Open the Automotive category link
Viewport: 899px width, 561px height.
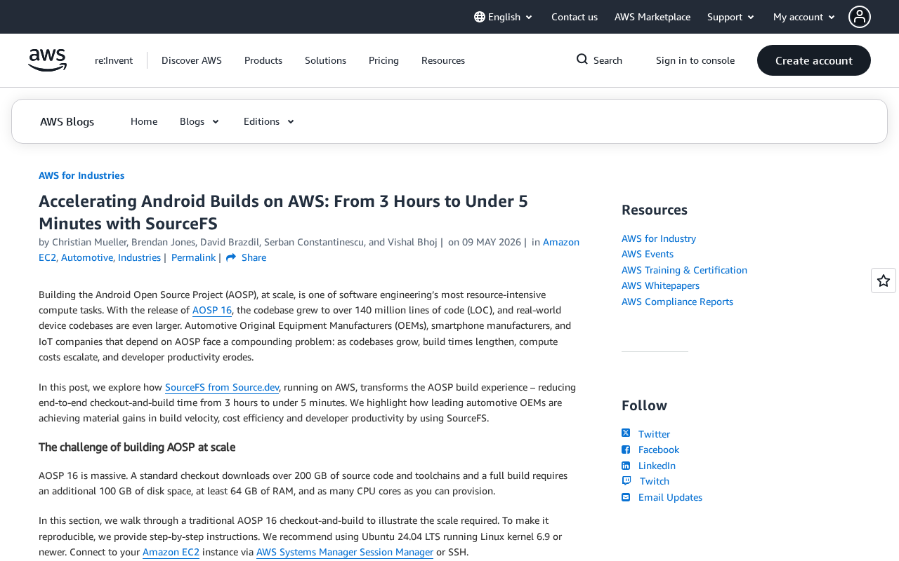pyautogui.click(x=86, y=257)
